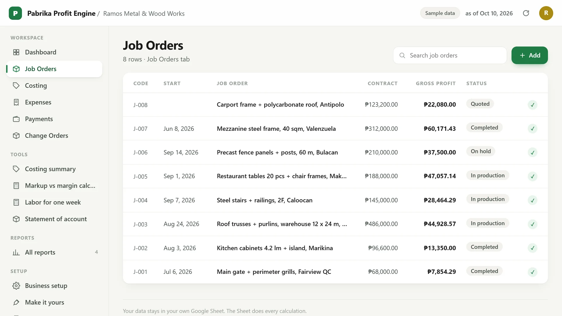Click the checkmark icon on row J-006
The image size is (562, 316).
532,152
